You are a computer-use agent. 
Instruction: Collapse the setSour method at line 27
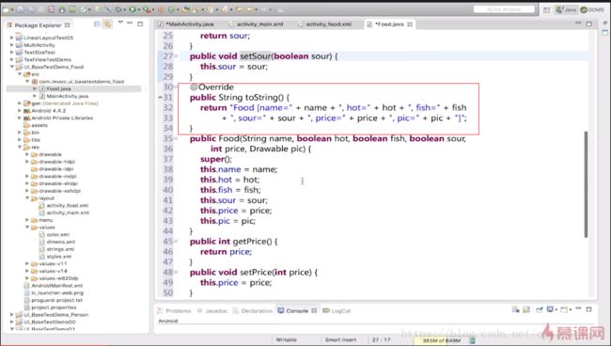point(176,56)
